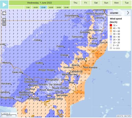The width and height of the screenshot is (132, 118).
Task: Select the 16:00 time step
Action: [51, 7]
